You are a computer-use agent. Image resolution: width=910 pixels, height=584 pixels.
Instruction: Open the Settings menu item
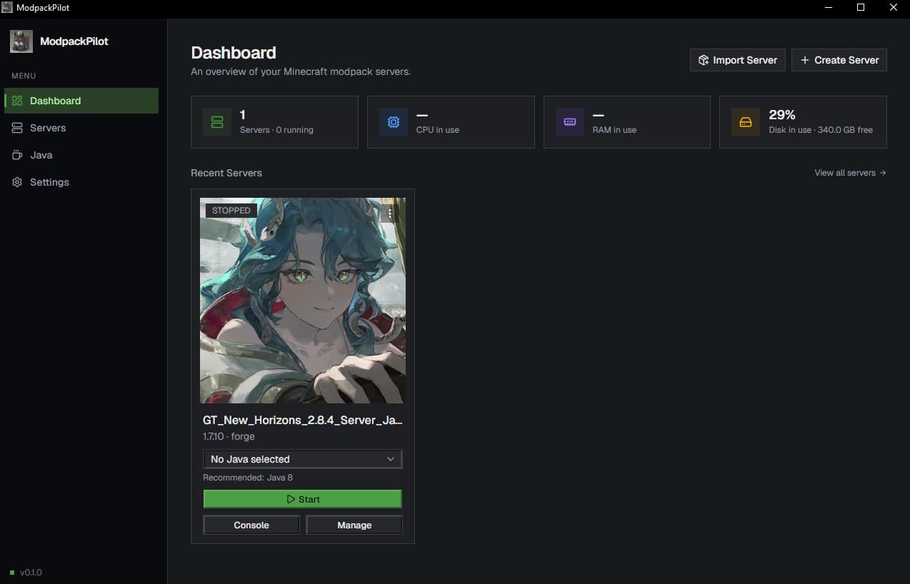tap(81, 182)
